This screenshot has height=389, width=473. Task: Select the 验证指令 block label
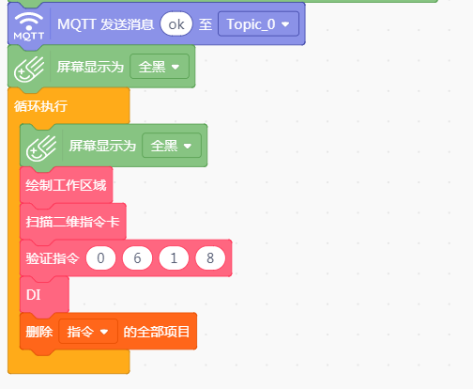53,258
